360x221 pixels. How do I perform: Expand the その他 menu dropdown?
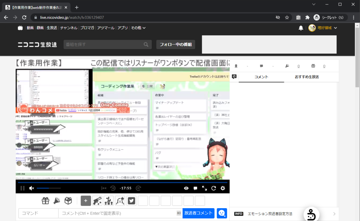tap(138, 28)
